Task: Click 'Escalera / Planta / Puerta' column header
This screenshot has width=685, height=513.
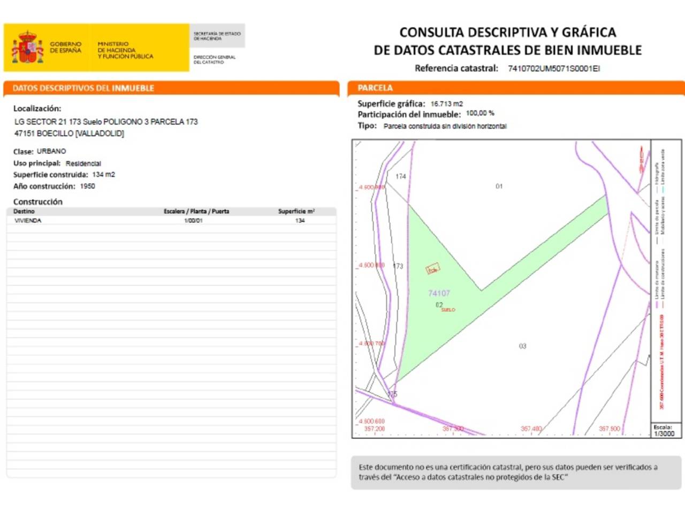Action: pos(196,212)
